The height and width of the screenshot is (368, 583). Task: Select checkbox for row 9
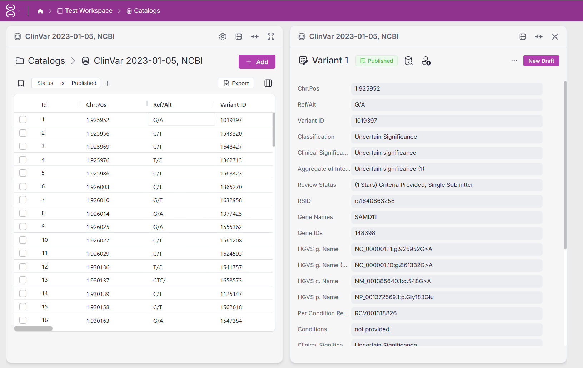coord(23,226)
